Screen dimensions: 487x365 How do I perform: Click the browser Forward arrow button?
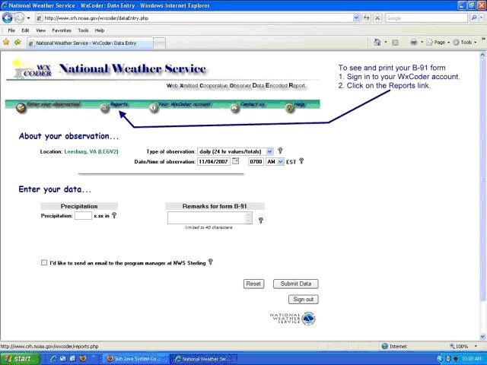coord(19,18)
